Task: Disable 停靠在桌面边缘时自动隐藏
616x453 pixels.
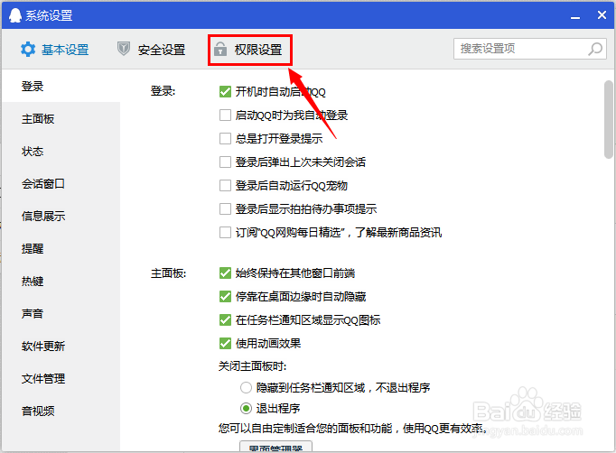Action: [x=225, y=296]
